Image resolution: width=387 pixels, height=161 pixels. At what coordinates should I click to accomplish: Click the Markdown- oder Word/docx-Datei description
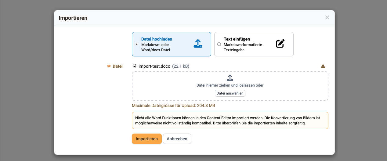coord(156,47)
